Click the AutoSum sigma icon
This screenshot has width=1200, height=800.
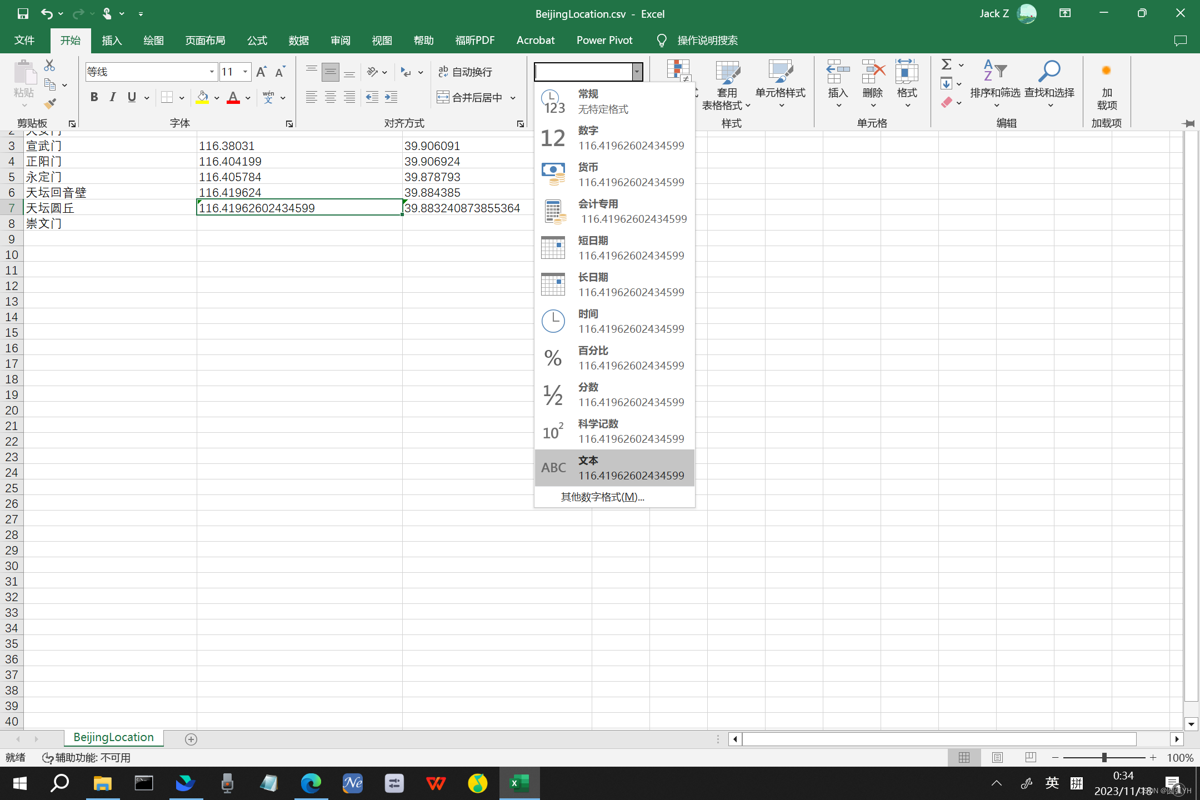point(947,64)
